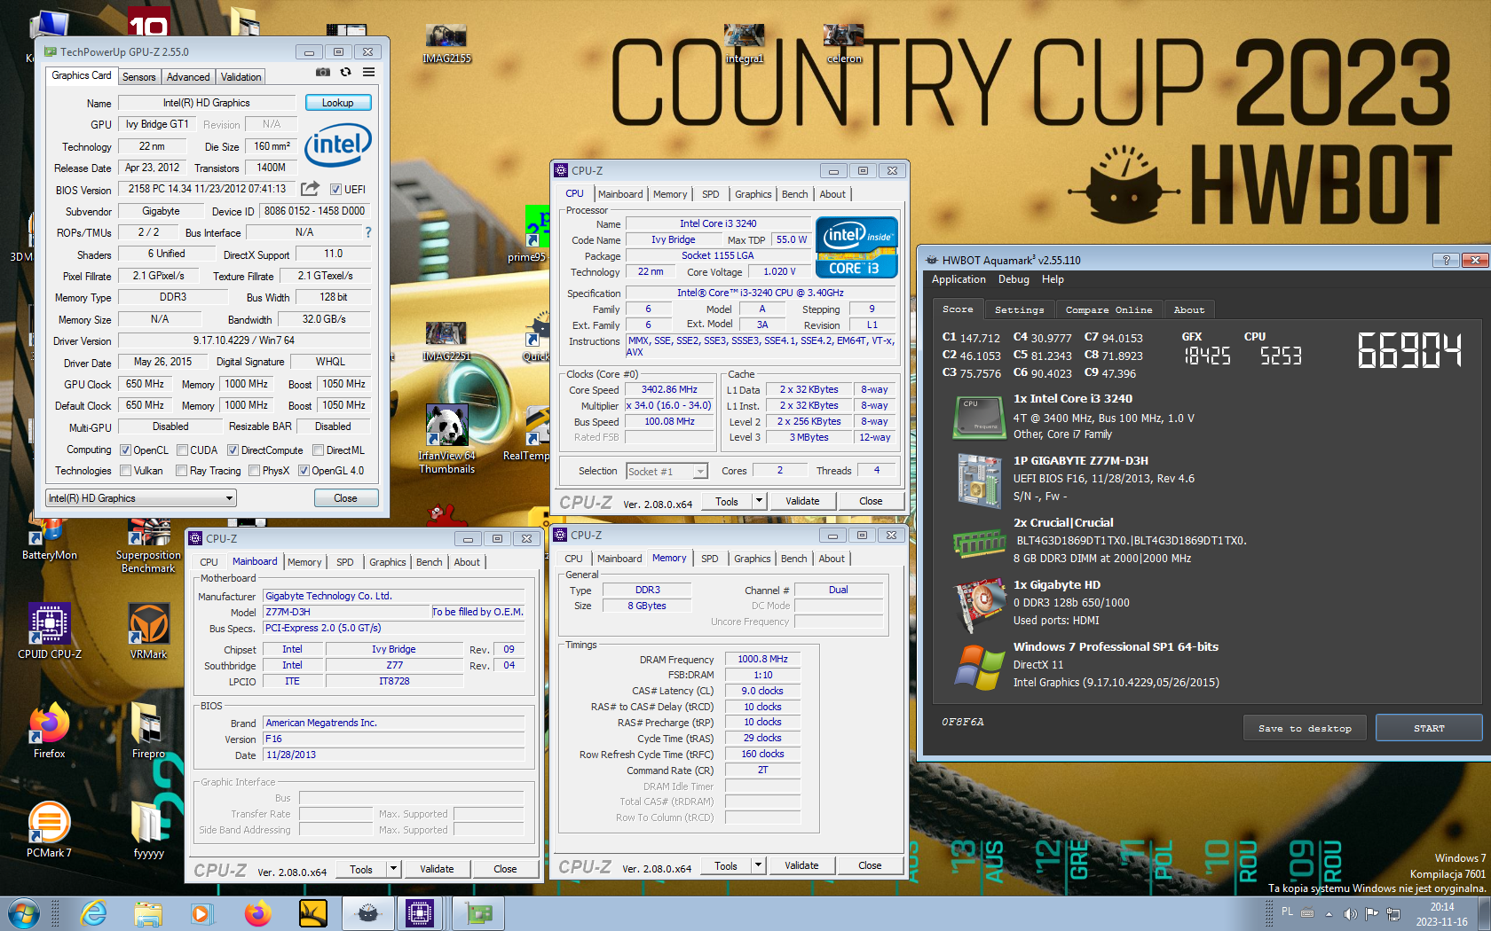Click START button in Aquamark

[1429, 728]
